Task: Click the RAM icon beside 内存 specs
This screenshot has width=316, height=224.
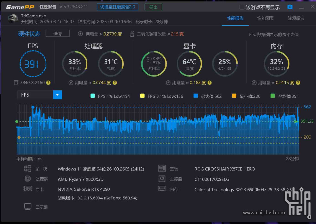Action: click(x=162, y=189)
